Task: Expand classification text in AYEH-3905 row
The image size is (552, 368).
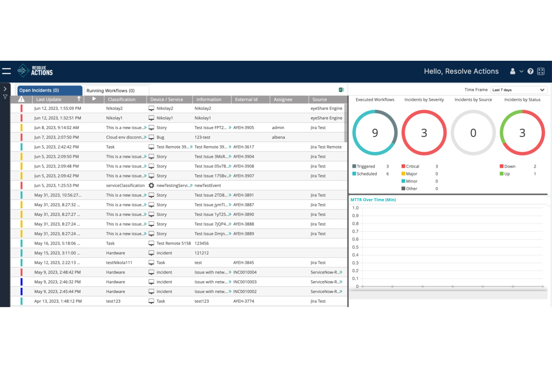Action: click(x=145, y=128)
